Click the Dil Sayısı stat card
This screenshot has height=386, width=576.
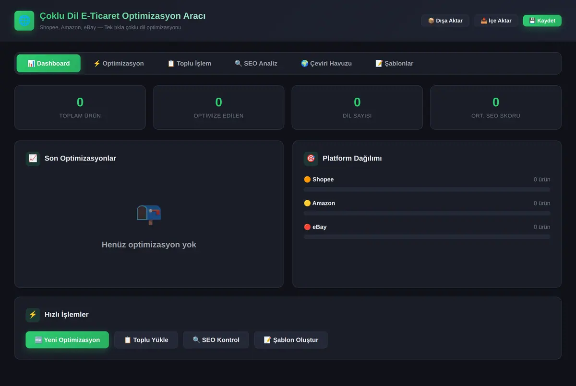click(357, 107)
